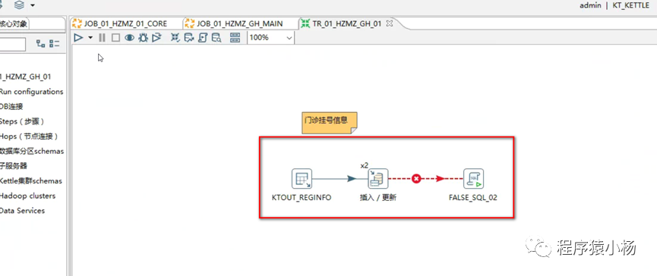Preview the transformation with the eye icon
This screenshot has width=657, height=276.
[x=129, y=38]
